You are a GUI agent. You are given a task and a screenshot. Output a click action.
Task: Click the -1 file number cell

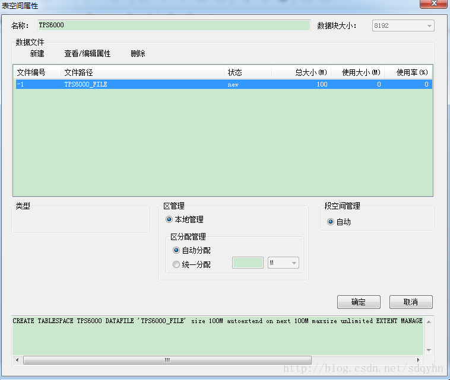coord(20,84)
